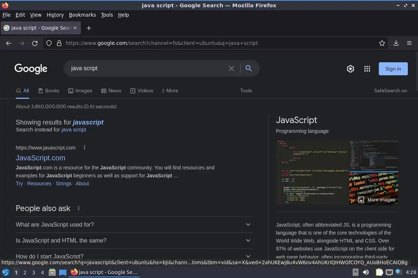The height and width of the screenshot is (278, 418).
Task: Click the Tools button
Action: coord(246,91)
